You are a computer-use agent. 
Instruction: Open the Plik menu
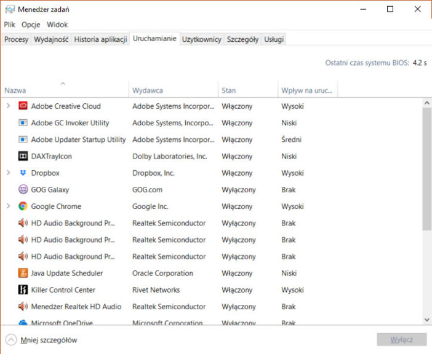[9, 25]
